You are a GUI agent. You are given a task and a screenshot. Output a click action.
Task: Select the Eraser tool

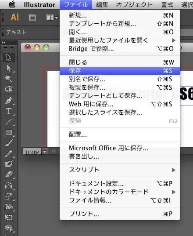(x=9, y=174)
